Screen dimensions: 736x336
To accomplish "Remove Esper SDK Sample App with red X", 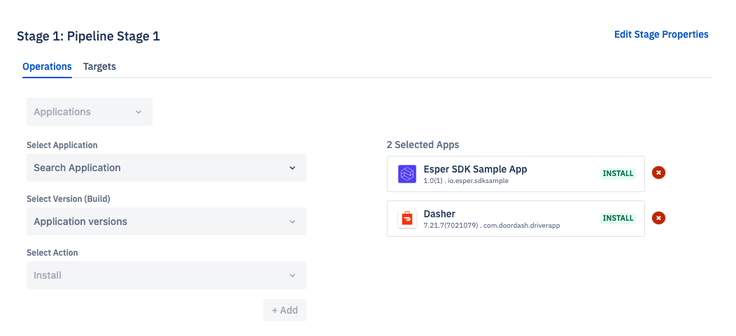I will click(658, 173).
